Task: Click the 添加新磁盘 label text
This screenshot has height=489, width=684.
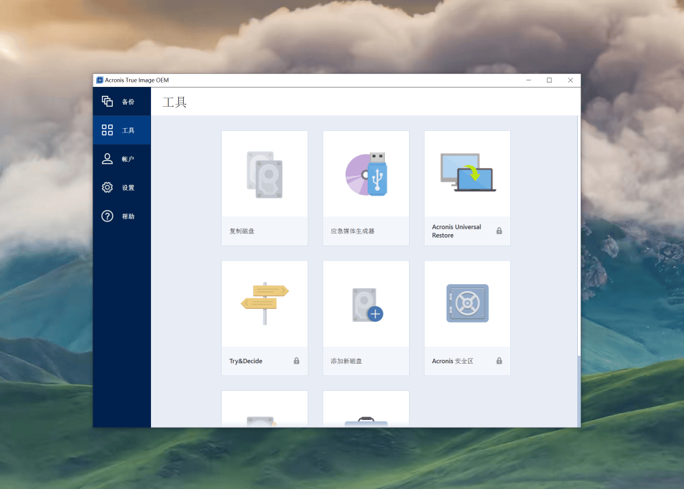Action: coord(346,361)
